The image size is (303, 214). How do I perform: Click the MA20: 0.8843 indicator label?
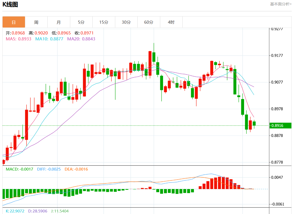point(81,39)
